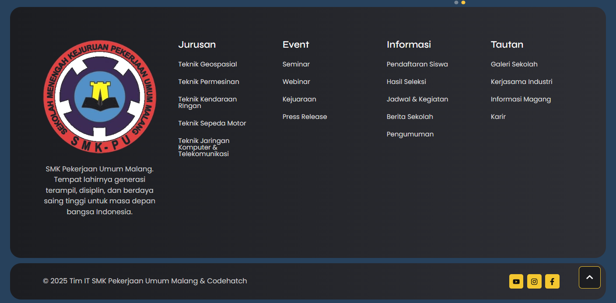The image size is (616, 303).
Task: Select the first gray carousel dot
Action: point(456,3)
